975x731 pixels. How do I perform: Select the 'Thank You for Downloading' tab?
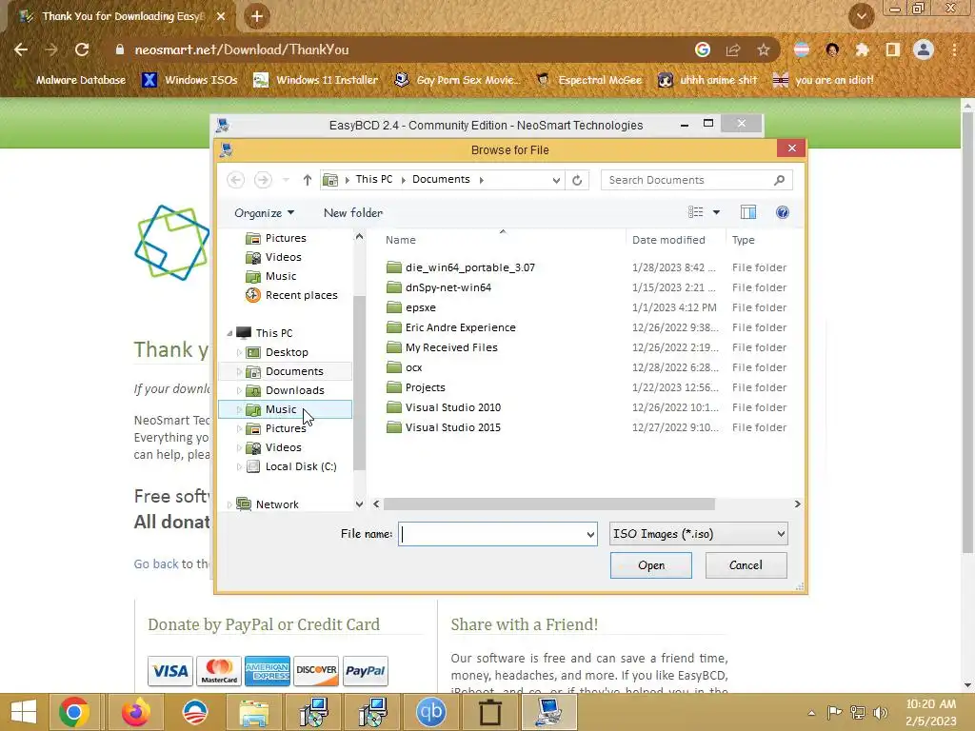(x=120, y=16)
